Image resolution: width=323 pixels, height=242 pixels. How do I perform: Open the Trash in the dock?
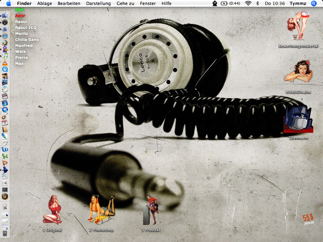(5, 233)
